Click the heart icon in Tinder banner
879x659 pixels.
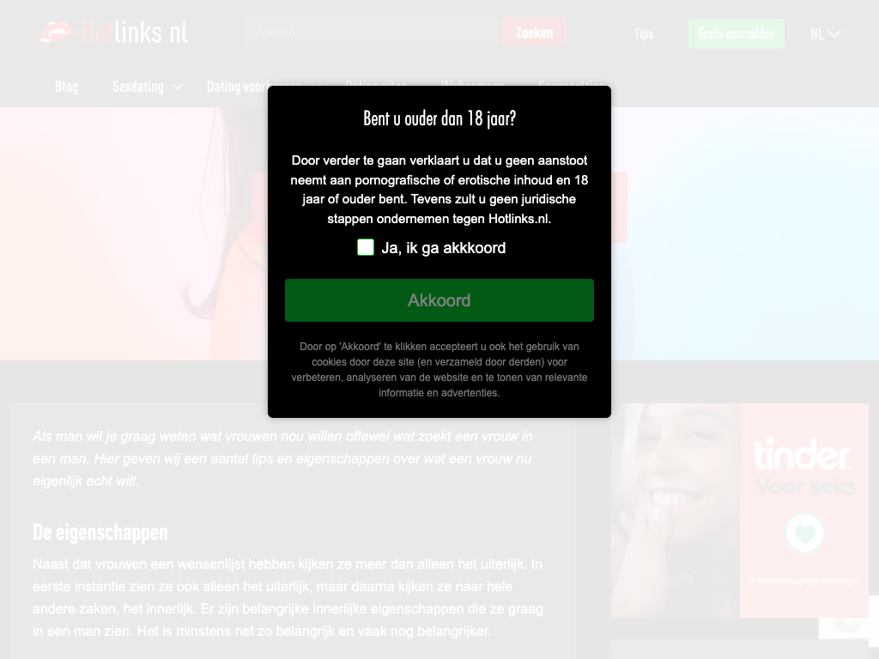(x=804, y=533)
